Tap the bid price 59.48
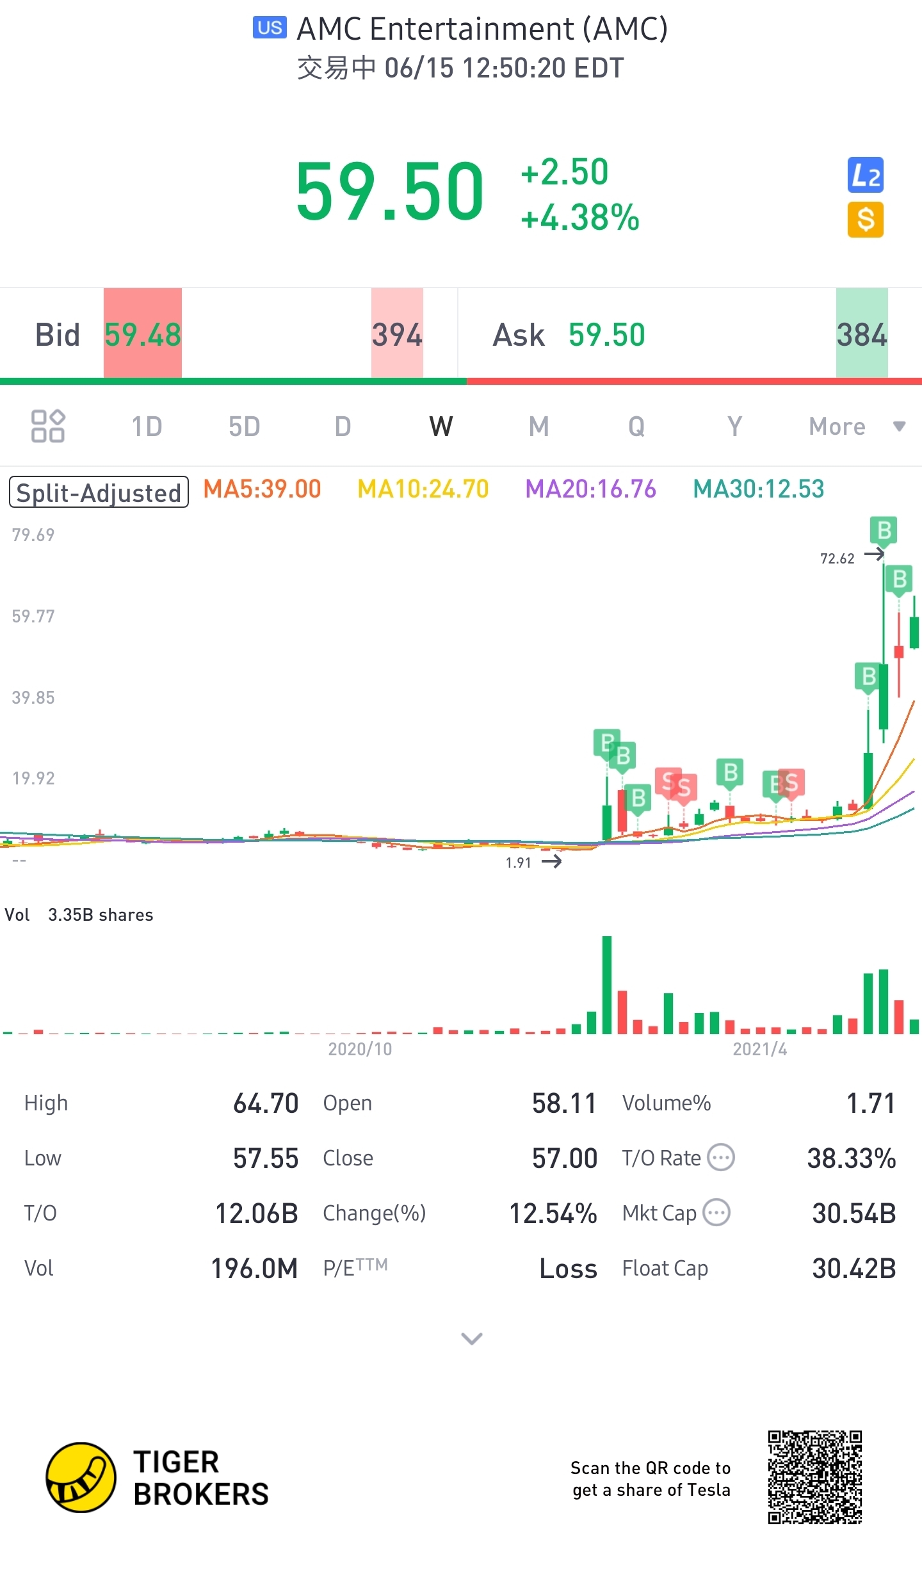Viewport: 922px width, 1581px height. click(x=143, y=334)
